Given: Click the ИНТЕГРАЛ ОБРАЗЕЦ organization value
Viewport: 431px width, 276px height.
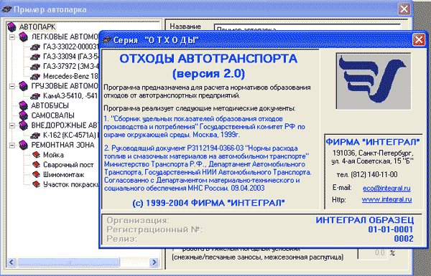Looking at the screenshot, I should click(364, 220).
